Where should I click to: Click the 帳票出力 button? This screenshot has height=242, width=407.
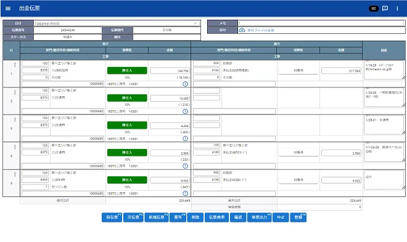[259, 217]
